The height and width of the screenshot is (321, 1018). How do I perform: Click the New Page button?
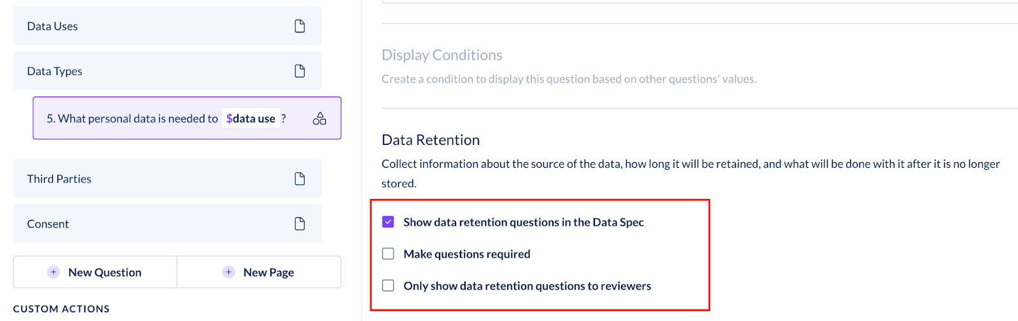coord(259,272)
